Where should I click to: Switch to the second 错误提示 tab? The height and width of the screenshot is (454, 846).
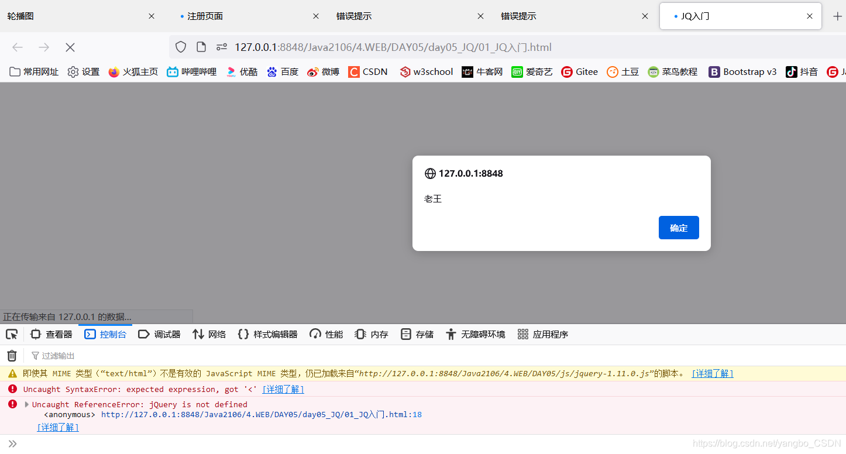[x=575, y=16]
